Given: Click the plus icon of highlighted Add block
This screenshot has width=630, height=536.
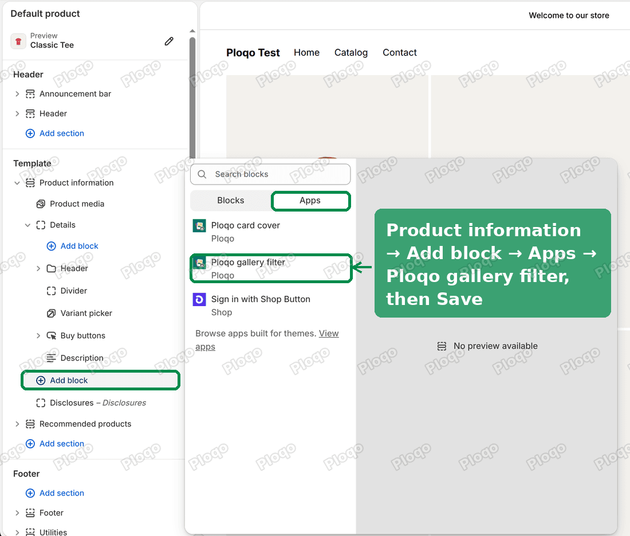Looking at the screenshot, I should [41, 381].
